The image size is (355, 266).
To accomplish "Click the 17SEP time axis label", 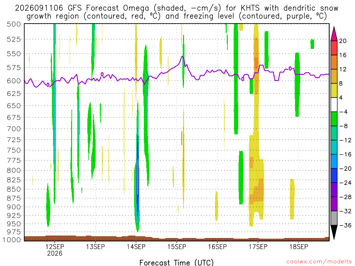I will click(258, 247).
